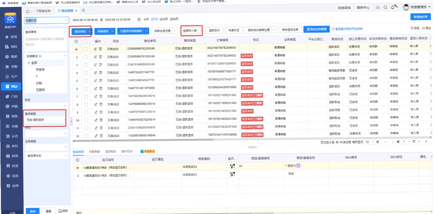Image resolution: width=434 pixels, height=214 pixels.
Task: Click the cloud download icon in top bar
Action: pos(378,8)
